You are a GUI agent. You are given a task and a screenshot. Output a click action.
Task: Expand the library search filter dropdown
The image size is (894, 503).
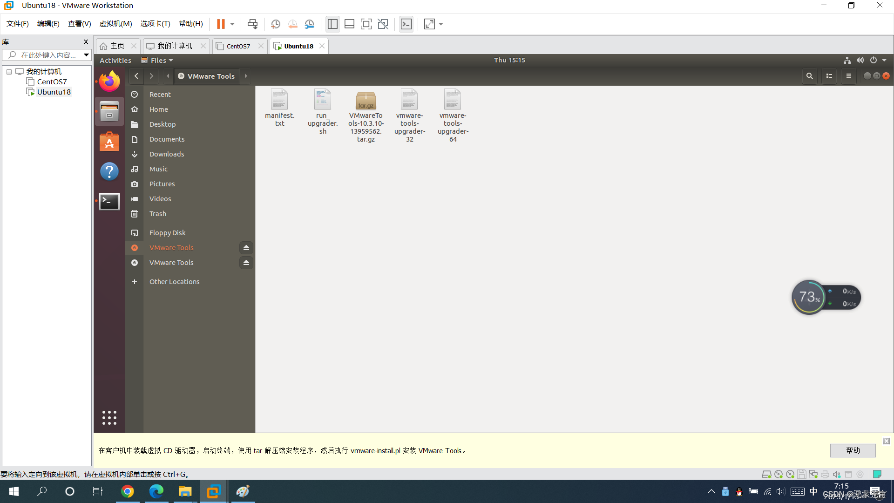pyautogui.click(x=86, y=54)
